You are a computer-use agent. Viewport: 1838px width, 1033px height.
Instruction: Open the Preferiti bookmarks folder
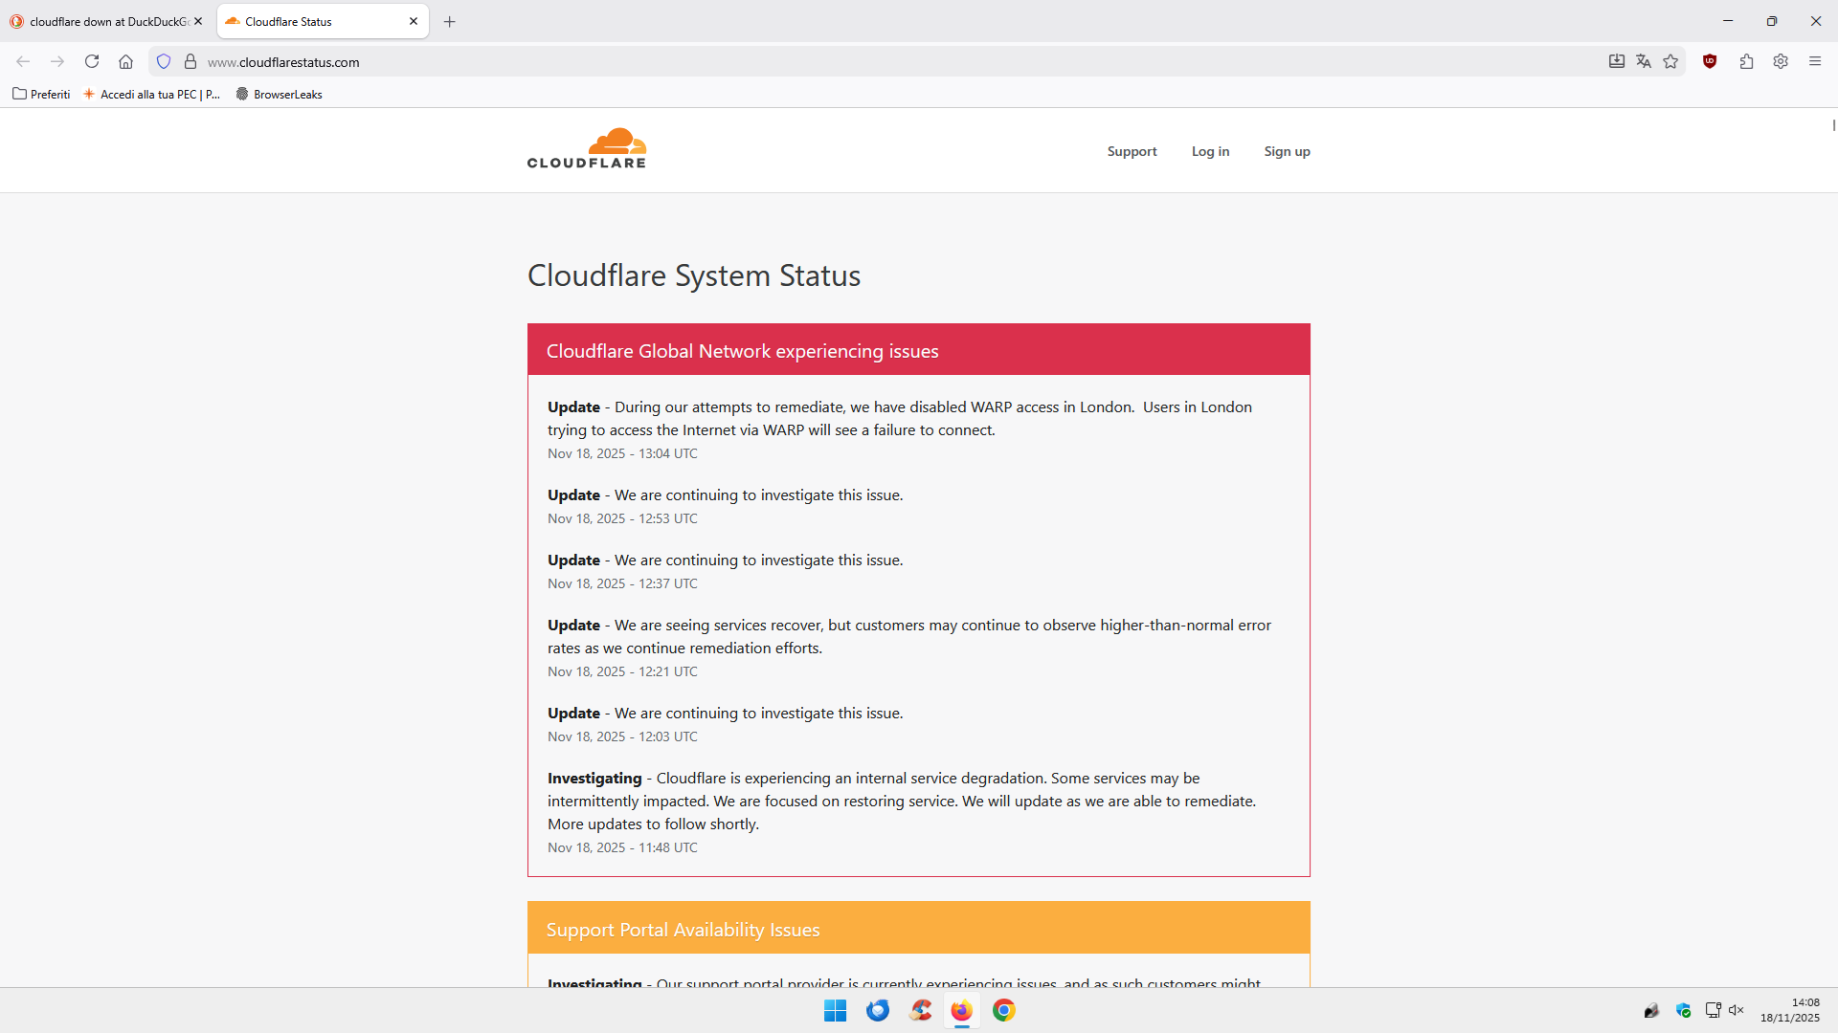click(41, 94)
